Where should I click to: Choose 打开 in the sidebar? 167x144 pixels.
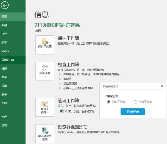pos(13,34)
